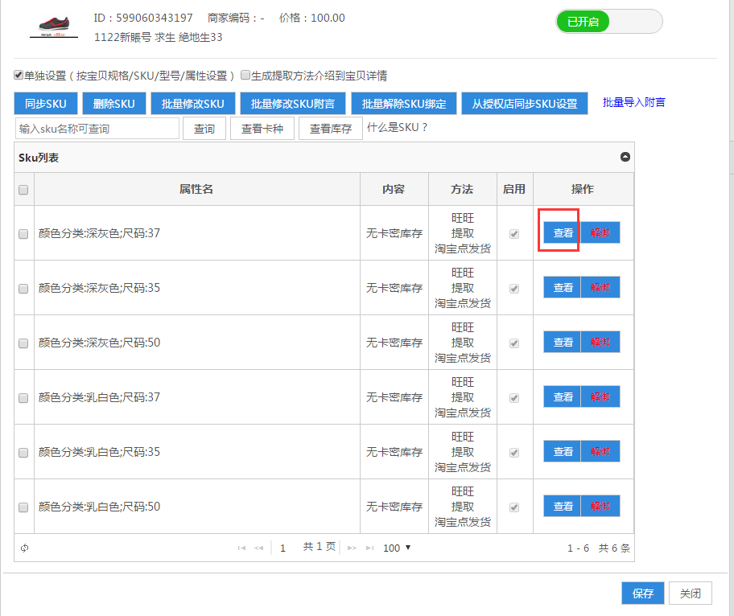734x616 pixels.
Task: Jump to last page using pagination icon
Action: click(369, 548)
